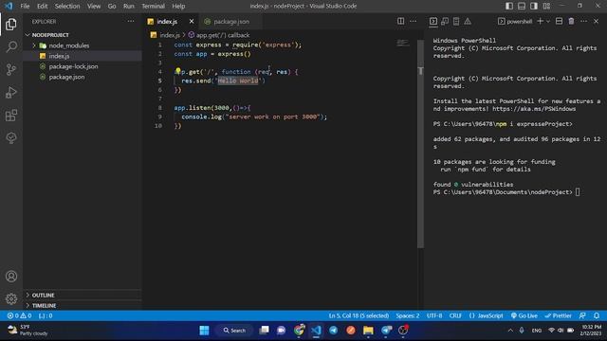Open the Selection menu

click(67, 6)
